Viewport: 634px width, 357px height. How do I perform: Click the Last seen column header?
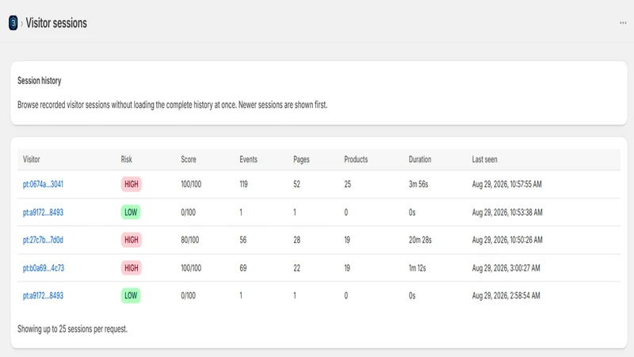tap(484, 159)
